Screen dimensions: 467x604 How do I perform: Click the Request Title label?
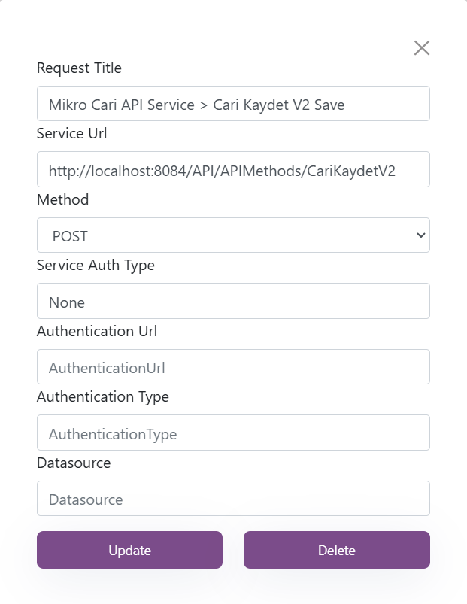(79, 68)
